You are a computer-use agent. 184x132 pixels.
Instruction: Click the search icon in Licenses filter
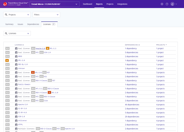click(x=6, y=33)
